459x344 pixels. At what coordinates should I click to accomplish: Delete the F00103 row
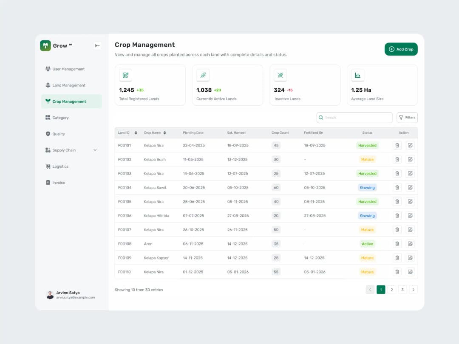(397, 173)
